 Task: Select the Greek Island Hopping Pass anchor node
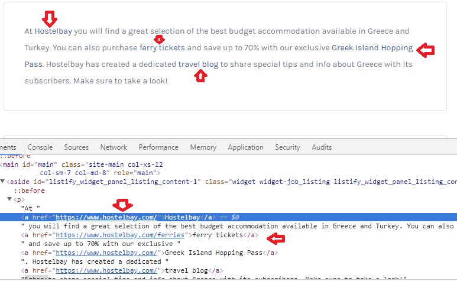pyautogui.click(x=149, y=253)
